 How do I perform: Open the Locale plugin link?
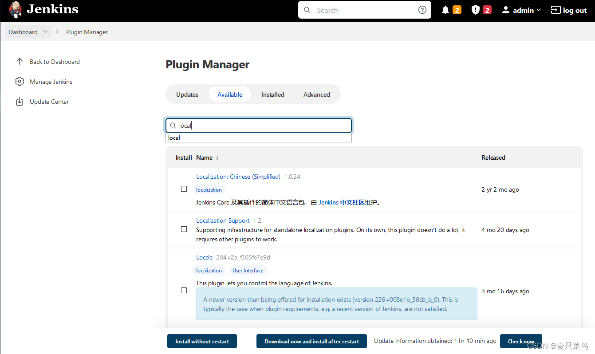(x=205, y=257)
